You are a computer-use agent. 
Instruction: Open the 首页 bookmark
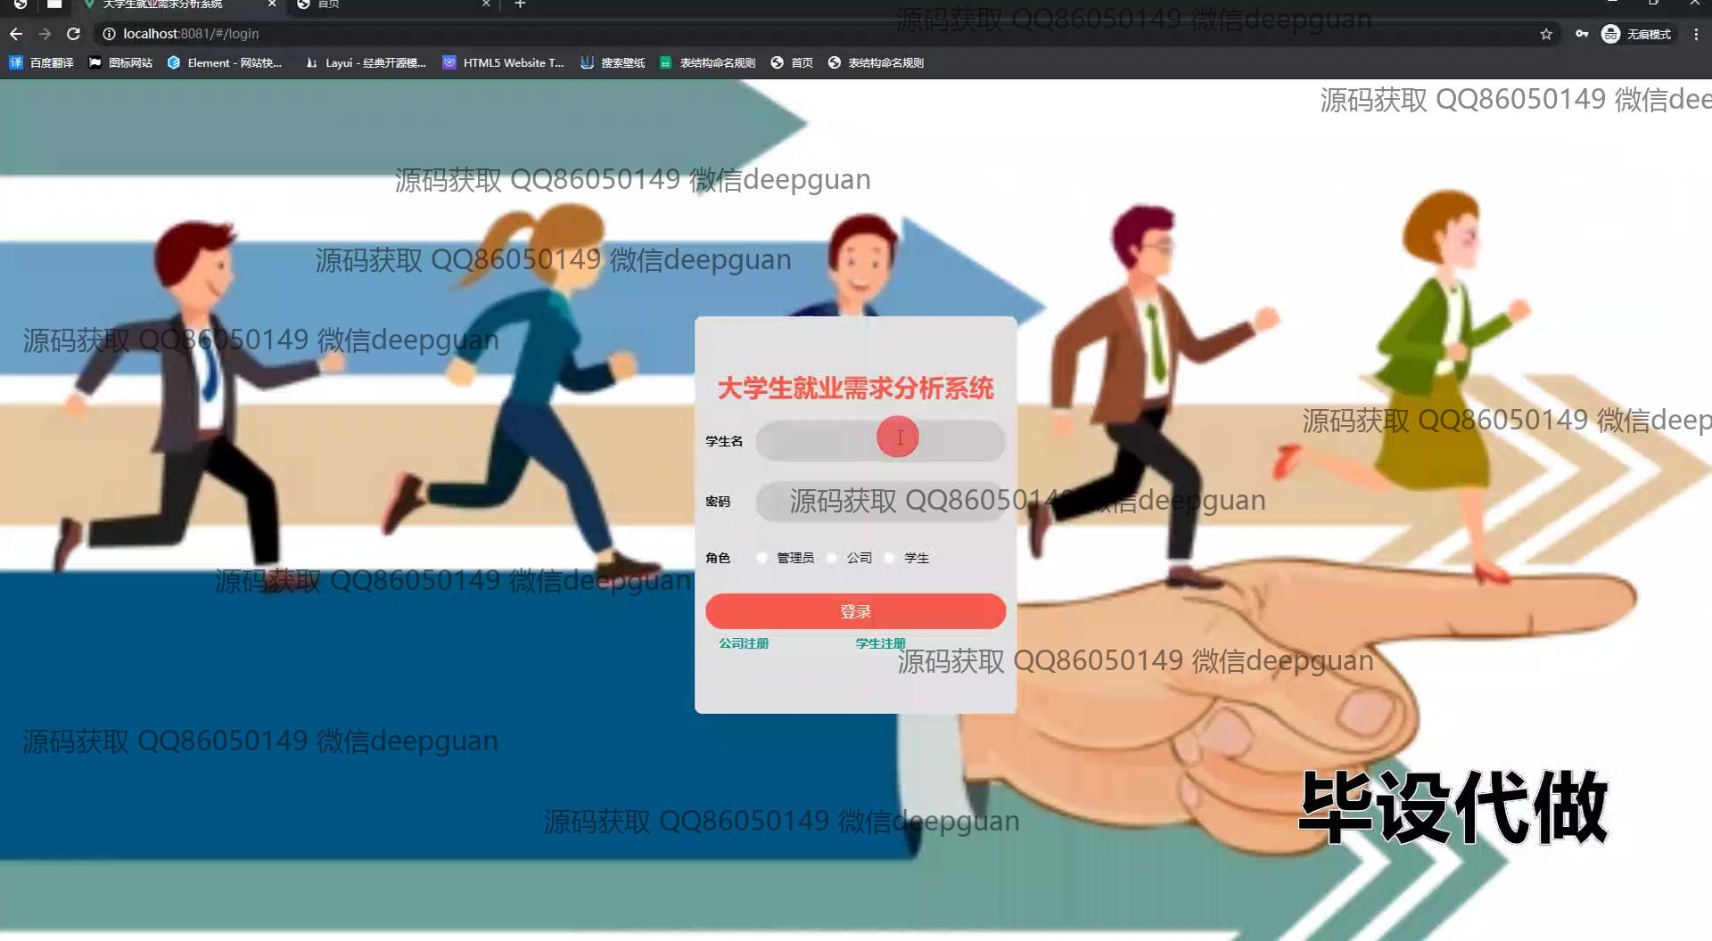792,62
